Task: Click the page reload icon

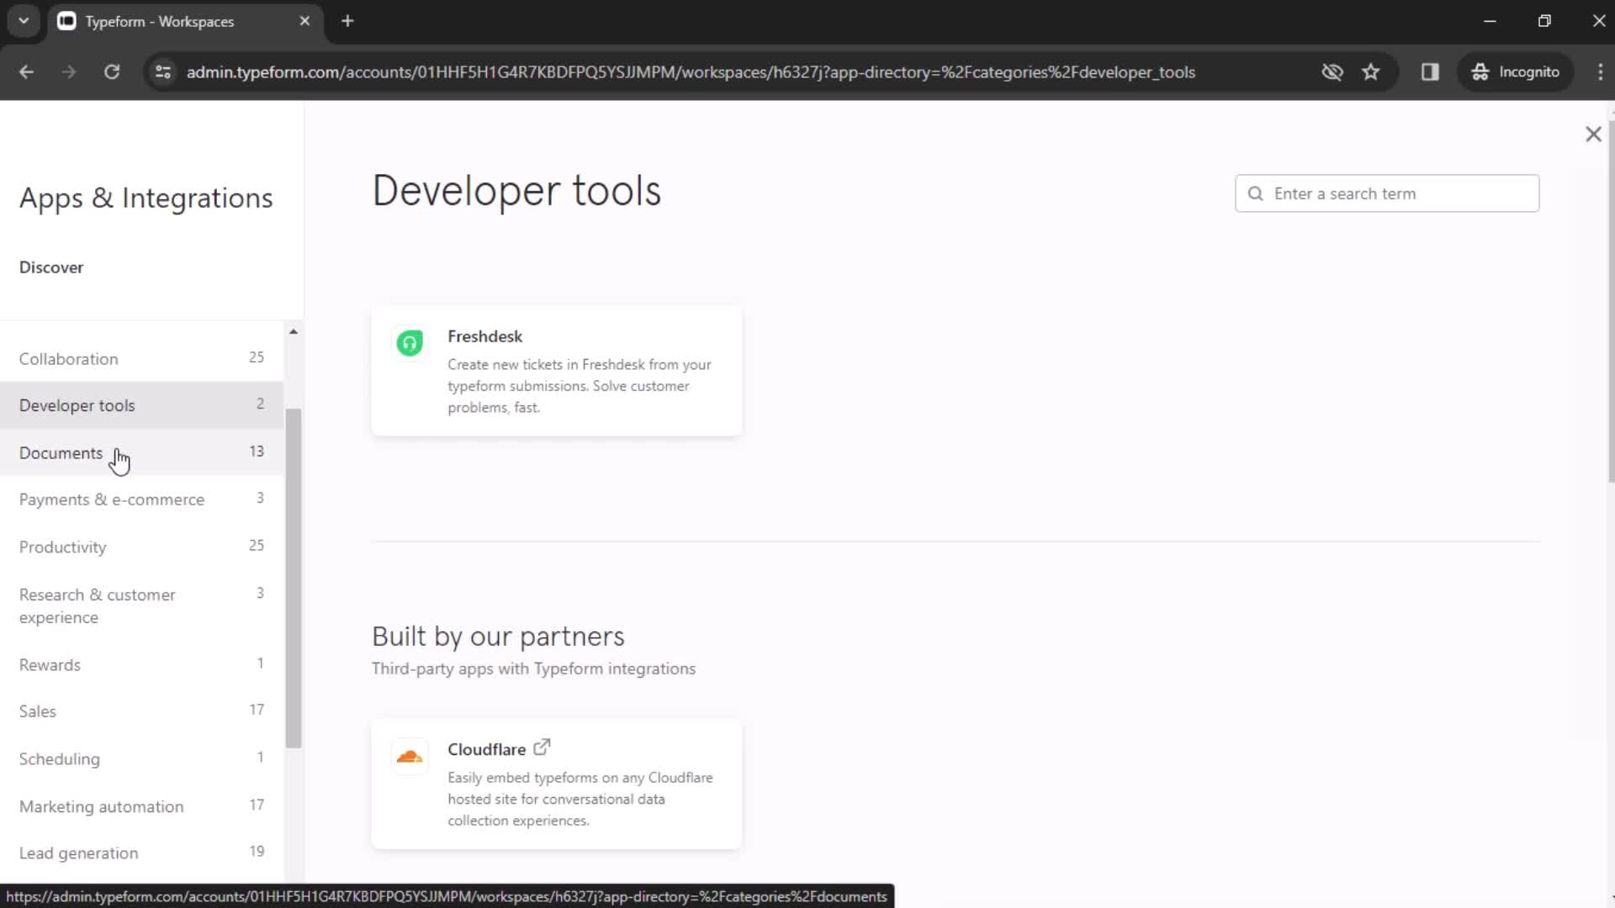Action: coord(111,72)
